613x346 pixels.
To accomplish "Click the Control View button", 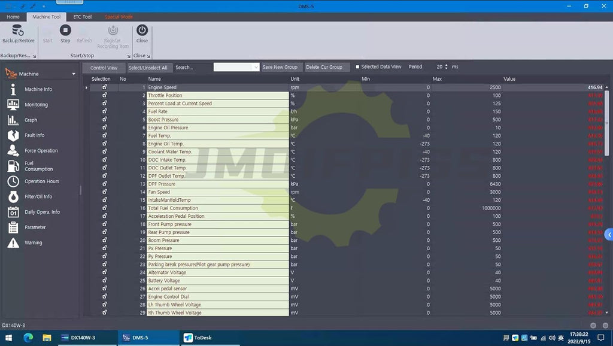I will coord(104,68).
